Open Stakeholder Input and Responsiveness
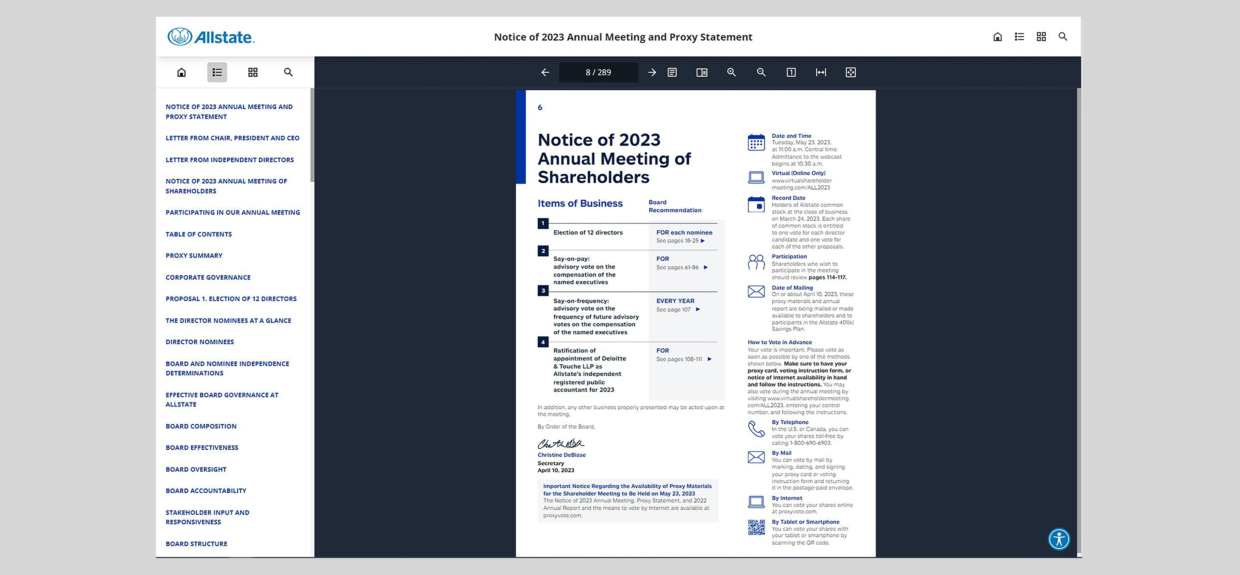Viewport: 1240px width, 575px height. [207, 517]
